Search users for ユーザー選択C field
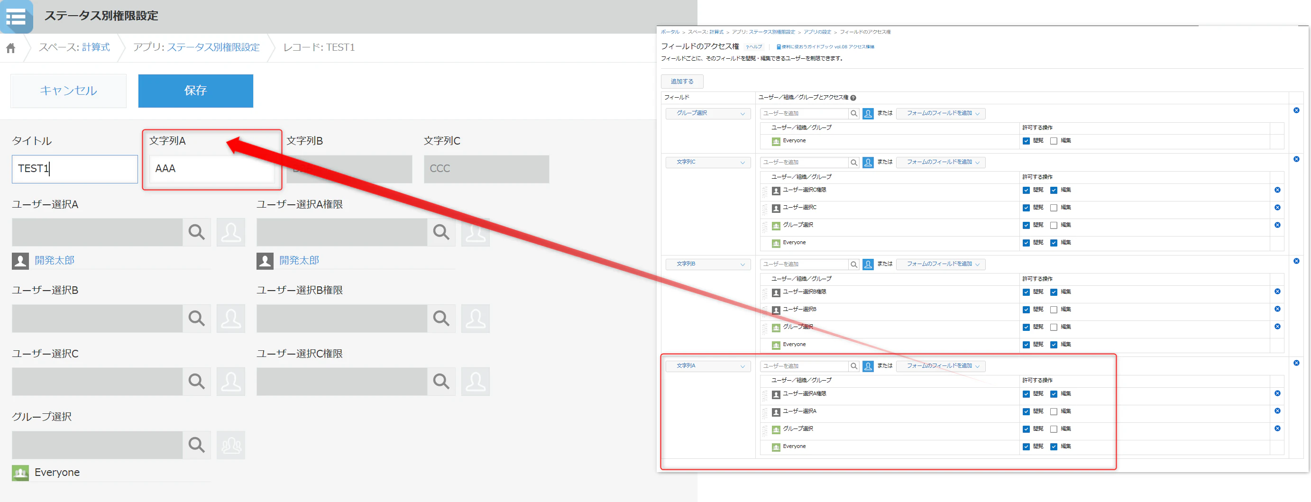This screenshot has height=502, width=1311. [196, 382]
